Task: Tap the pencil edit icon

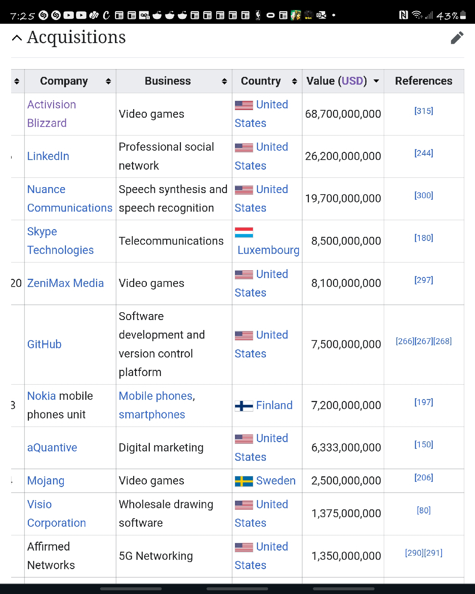Action: (x=457, y=37)
